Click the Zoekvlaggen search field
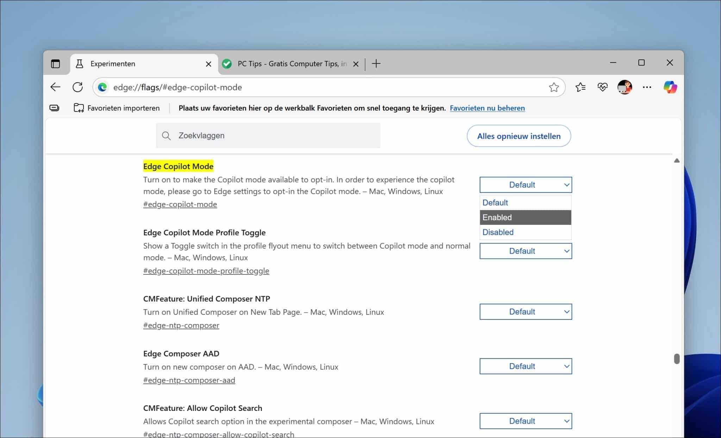Image resolution: width=721 pixels, height=438 pixels. pyautogui.click(x=268, y=135)
